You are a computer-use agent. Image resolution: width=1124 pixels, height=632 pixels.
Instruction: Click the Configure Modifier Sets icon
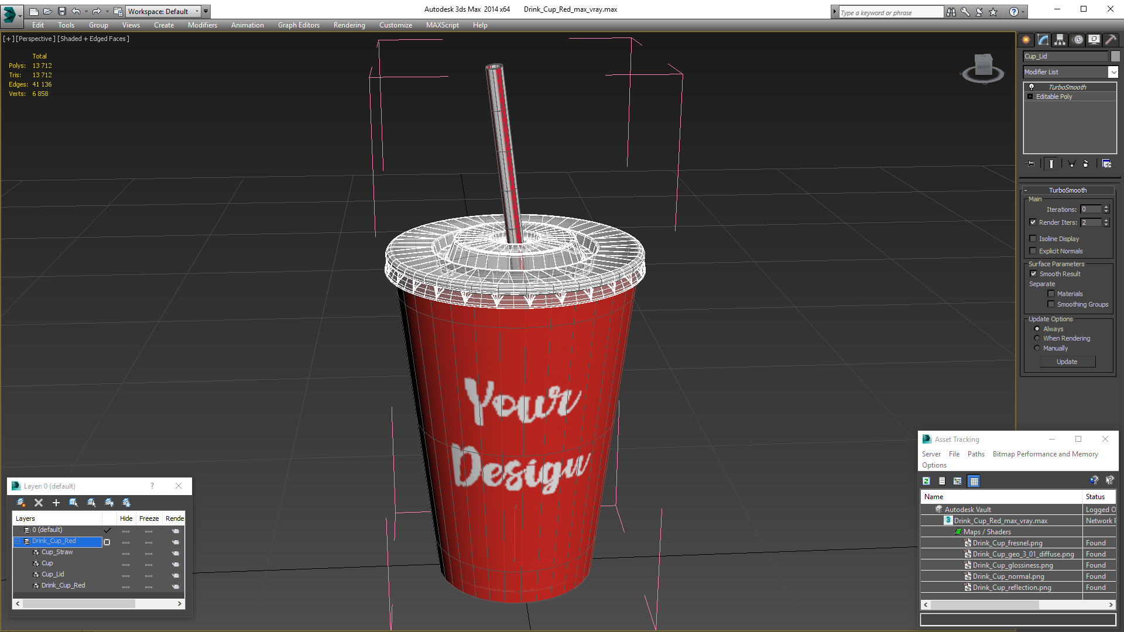1106,164
